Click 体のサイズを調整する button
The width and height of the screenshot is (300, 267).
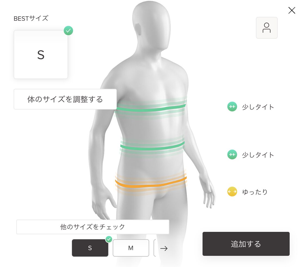point(65,99)
